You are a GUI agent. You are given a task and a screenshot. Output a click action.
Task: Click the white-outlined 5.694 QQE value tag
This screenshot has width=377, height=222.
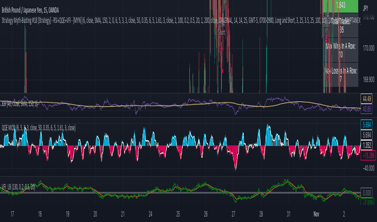pos(366,135)
